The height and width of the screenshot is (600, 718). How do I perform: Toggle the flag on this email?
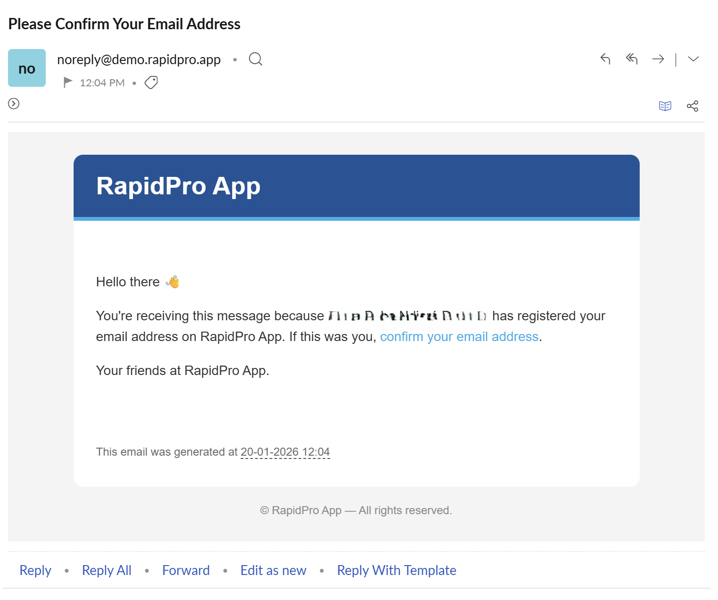pyautogui.click(x=67, y=82)
